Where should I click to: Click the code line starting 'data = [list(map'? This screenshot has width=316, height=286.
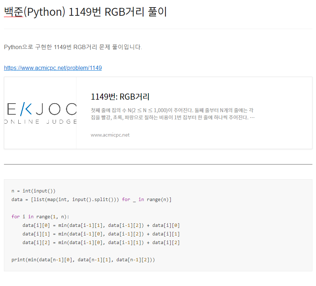click(91, 200)
